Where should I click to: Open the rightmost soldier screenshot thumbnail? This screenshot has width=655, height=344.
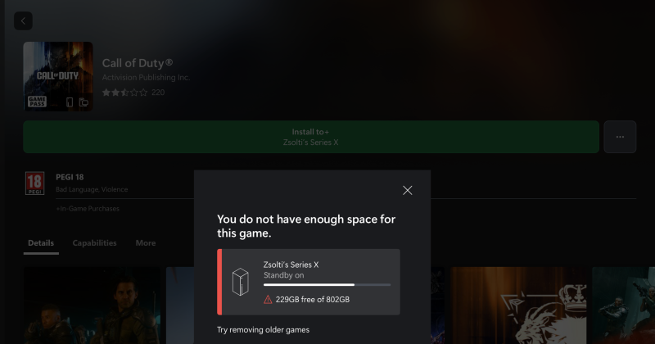tap(623, 306)
